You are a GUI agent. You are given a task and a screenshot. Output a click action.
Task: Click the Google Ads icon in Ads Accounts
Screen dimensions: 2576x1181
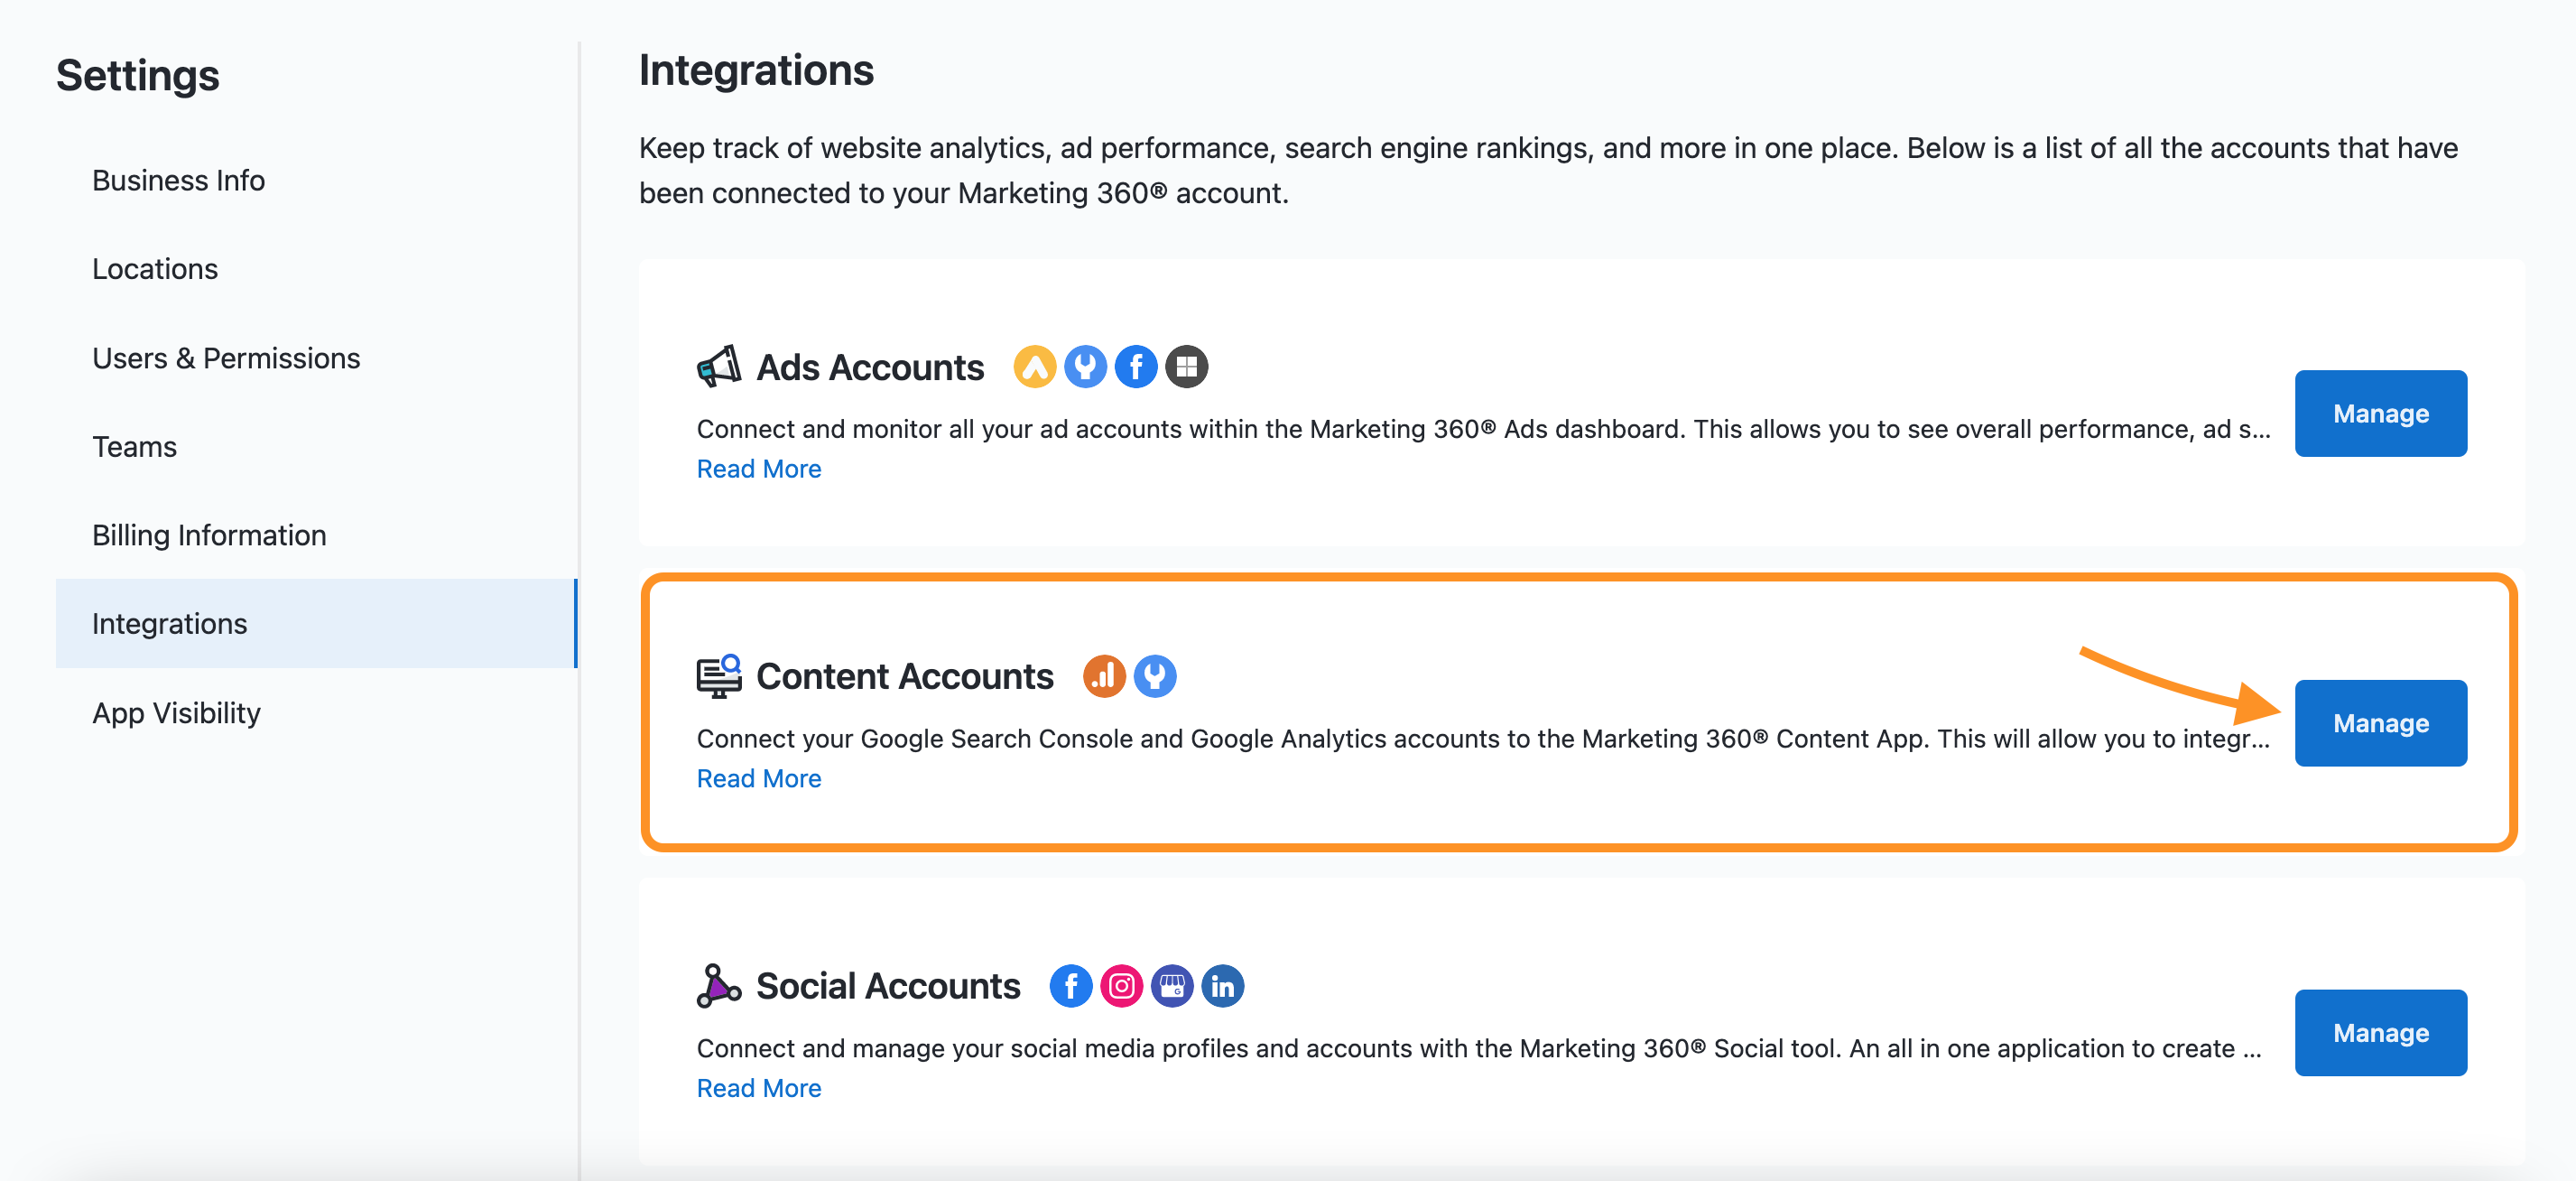pos(1034,367)
